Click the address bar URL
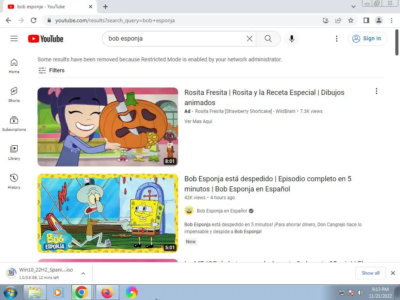The image size is (400, 300). [115, 20]
